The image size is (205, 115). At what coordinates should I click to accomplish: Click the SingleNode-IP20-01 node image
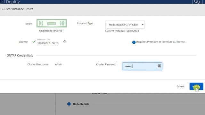point(52,23)
